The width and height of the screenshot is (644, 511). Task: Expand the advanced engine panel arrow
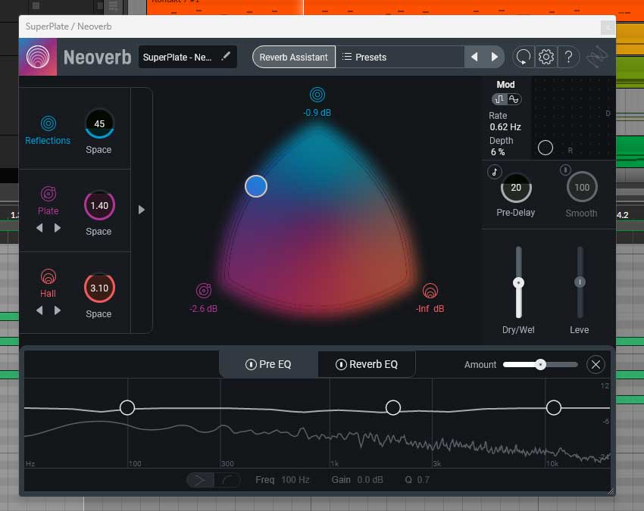click(x=141, y=210)
